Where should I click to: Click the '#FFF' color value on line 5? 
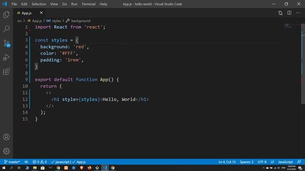click(x=67, y=53)
